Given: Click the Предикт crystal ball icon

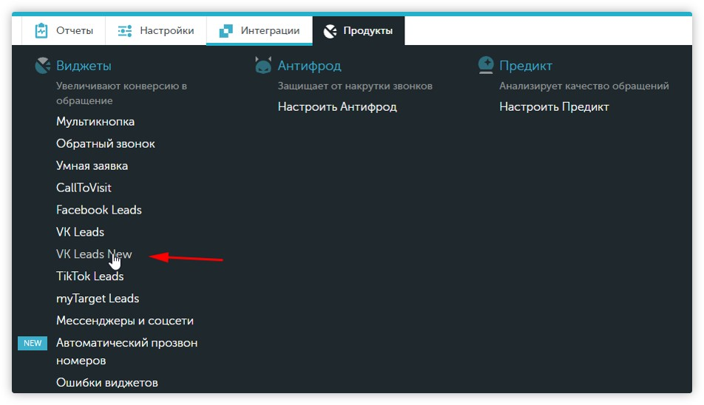Looking at the screenshot, I should (x=486, y=65).
